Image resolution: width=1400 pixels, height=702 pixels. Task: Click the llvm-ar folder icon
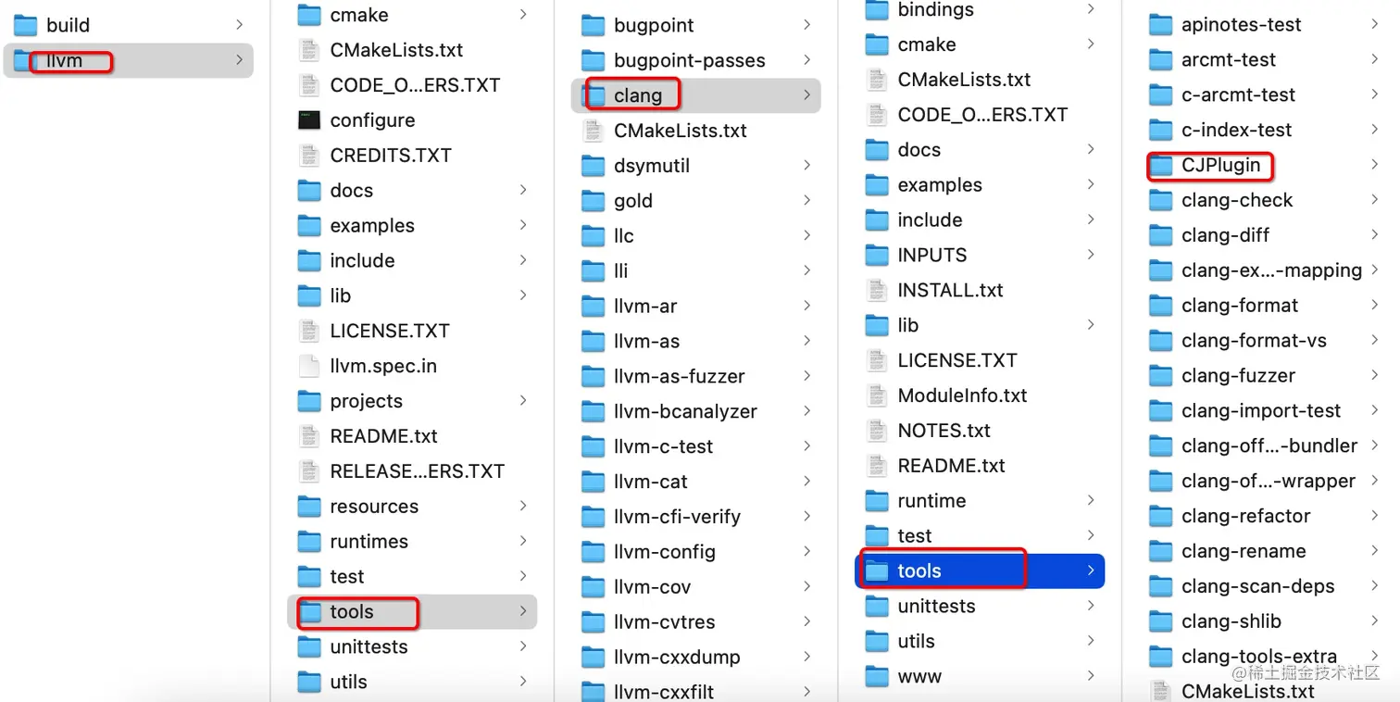point(593,307)
